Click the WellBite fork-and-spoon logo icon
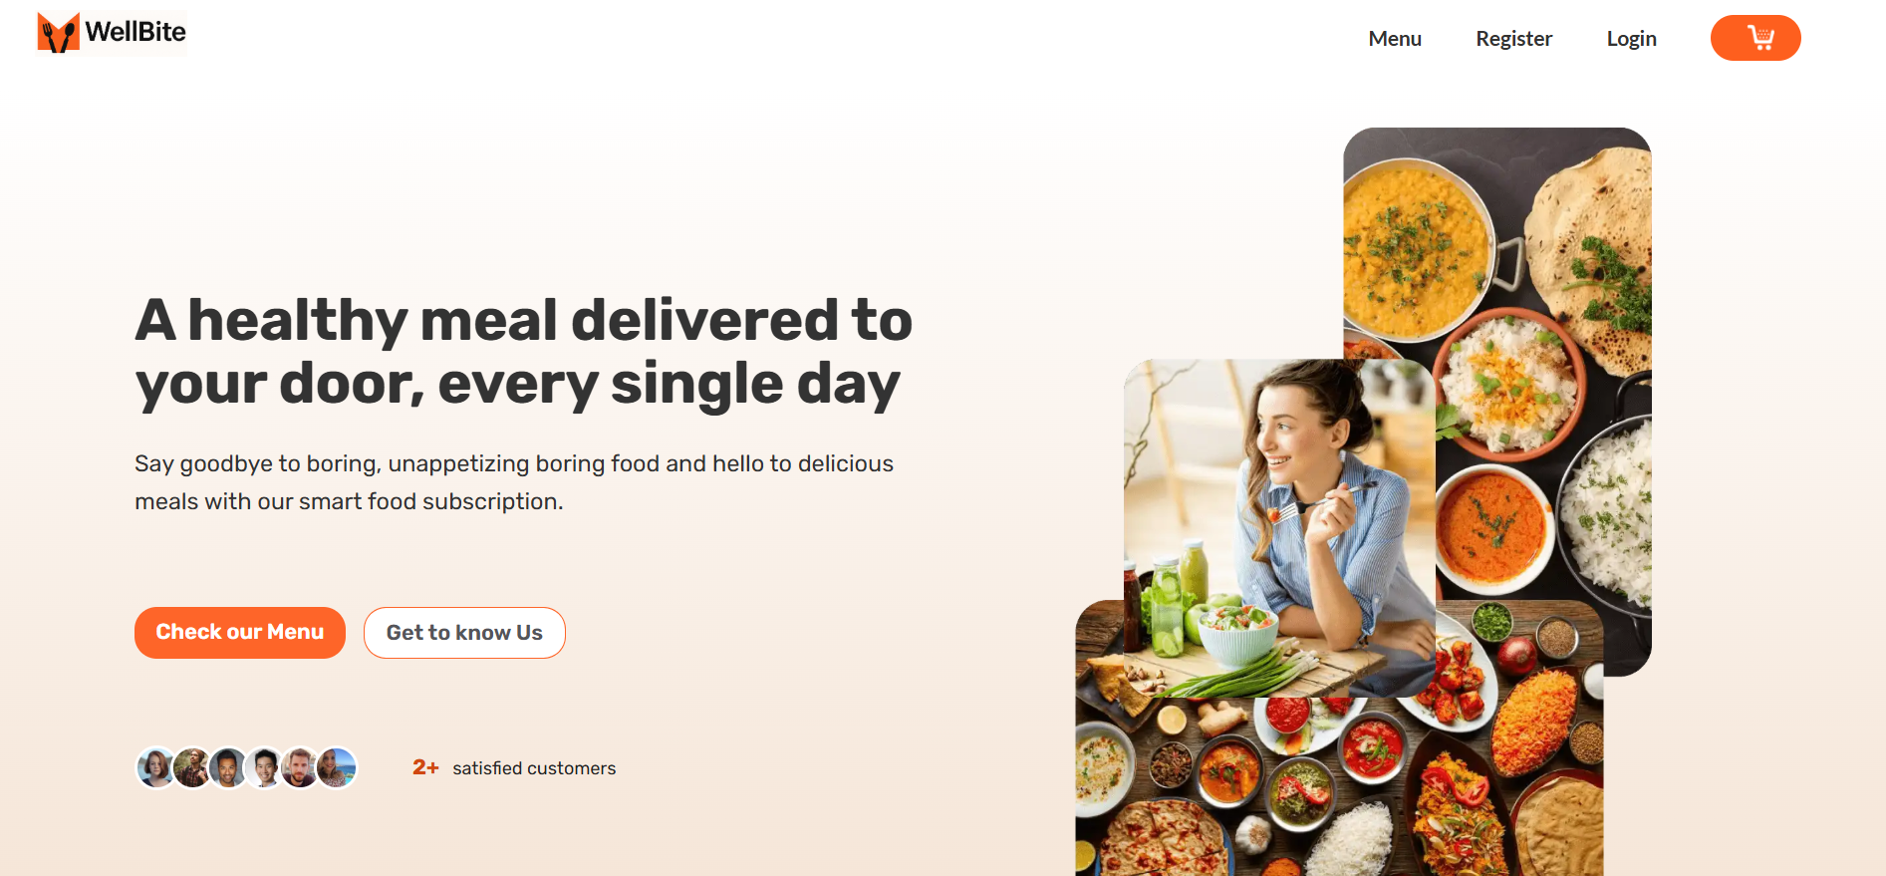This screenshot has height=876, width=1886. 58,33
